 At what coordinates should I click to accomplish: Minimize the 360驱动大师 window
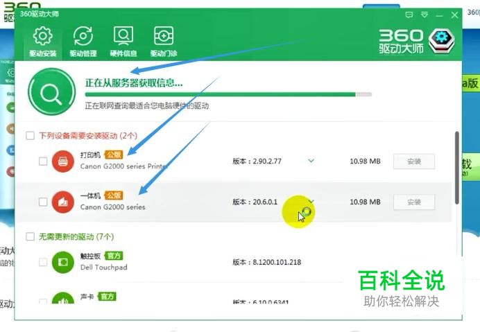click(x=439, y=15)
